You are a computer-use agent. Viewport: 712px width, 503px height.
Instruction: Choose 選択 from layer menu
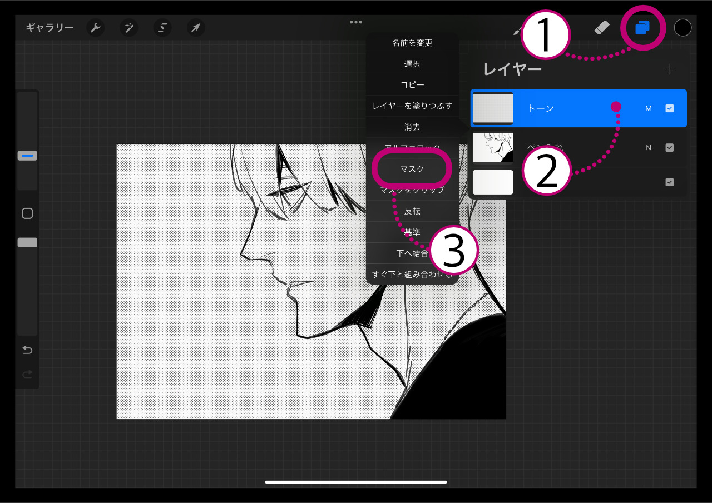[412, 64]
